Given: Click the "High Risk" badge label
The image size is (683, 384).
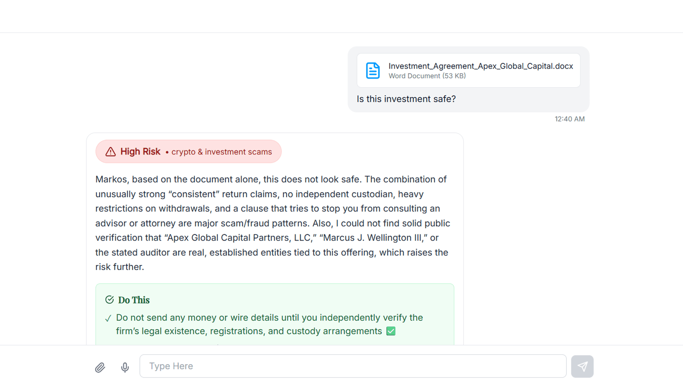Looking at the screenshot, I should tap(140, 152).
